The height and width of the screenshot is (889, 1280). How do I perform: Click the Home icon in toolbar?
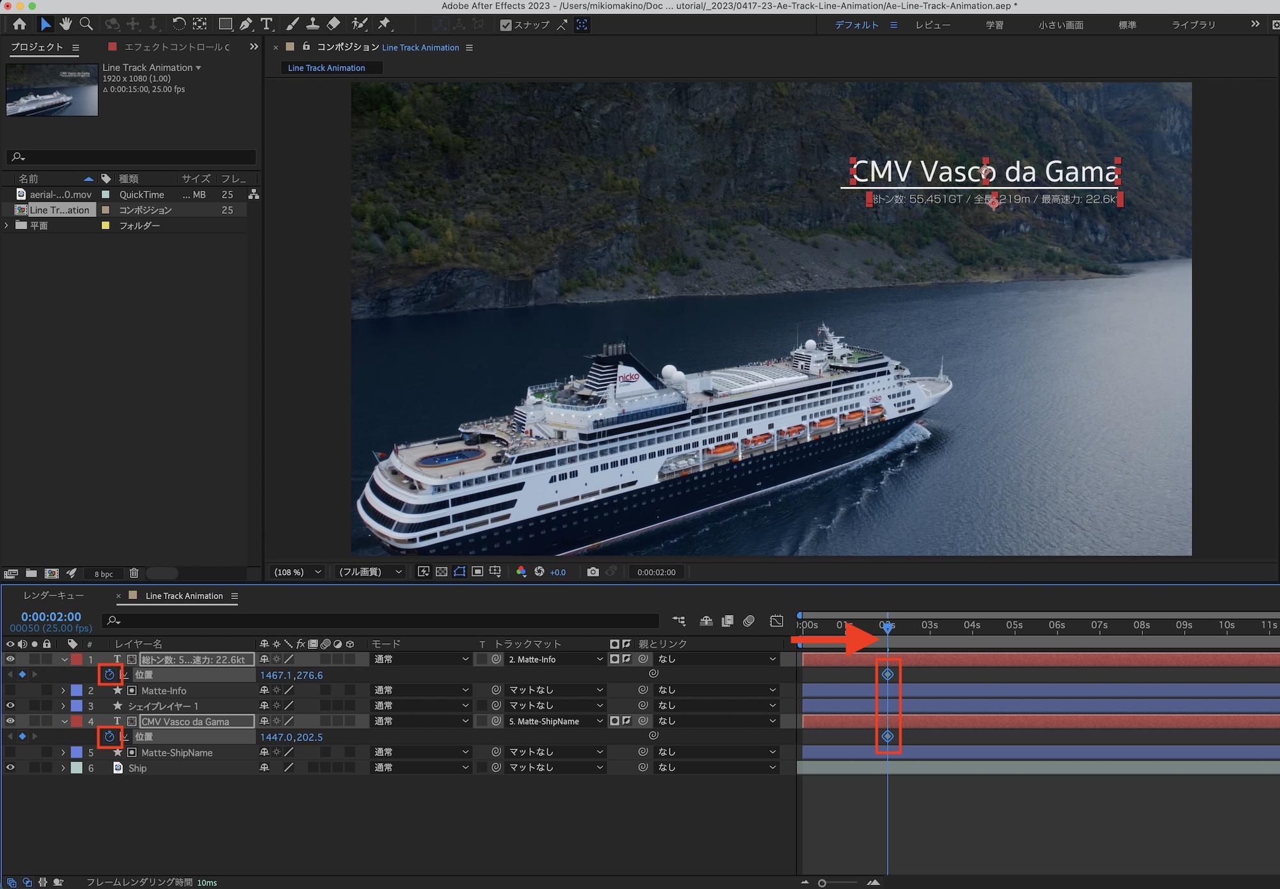point(20,24)
